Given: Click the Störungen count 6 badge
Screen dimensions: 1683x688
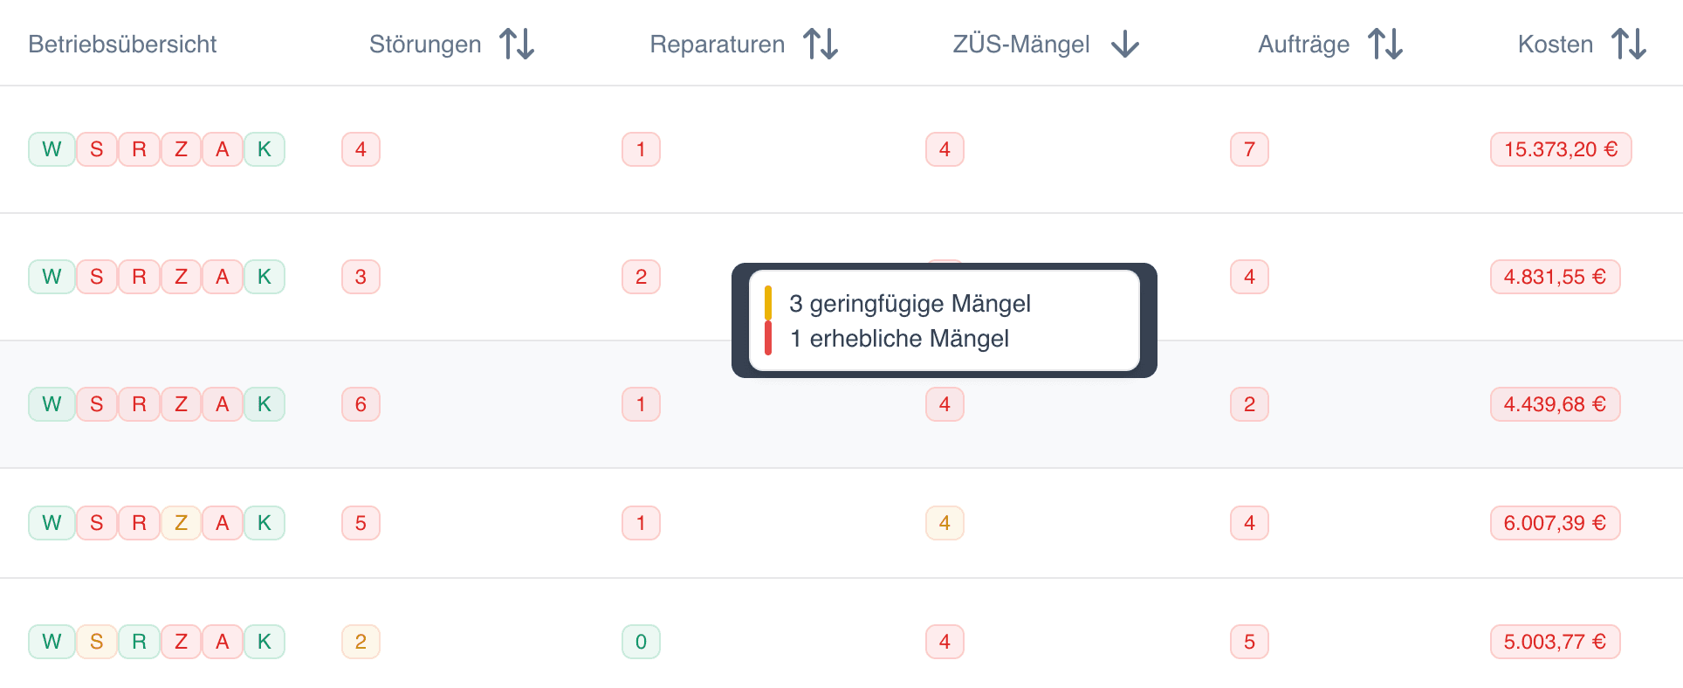Looking at the screenshot, I should click(361, 404).
